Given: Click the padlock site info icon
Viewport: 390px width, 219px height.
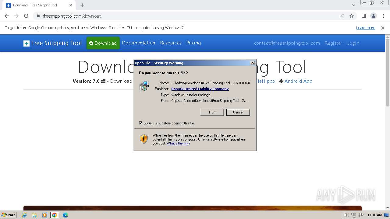Looking at the screenshot, I should pyautogui.click(x=38, y=16).
